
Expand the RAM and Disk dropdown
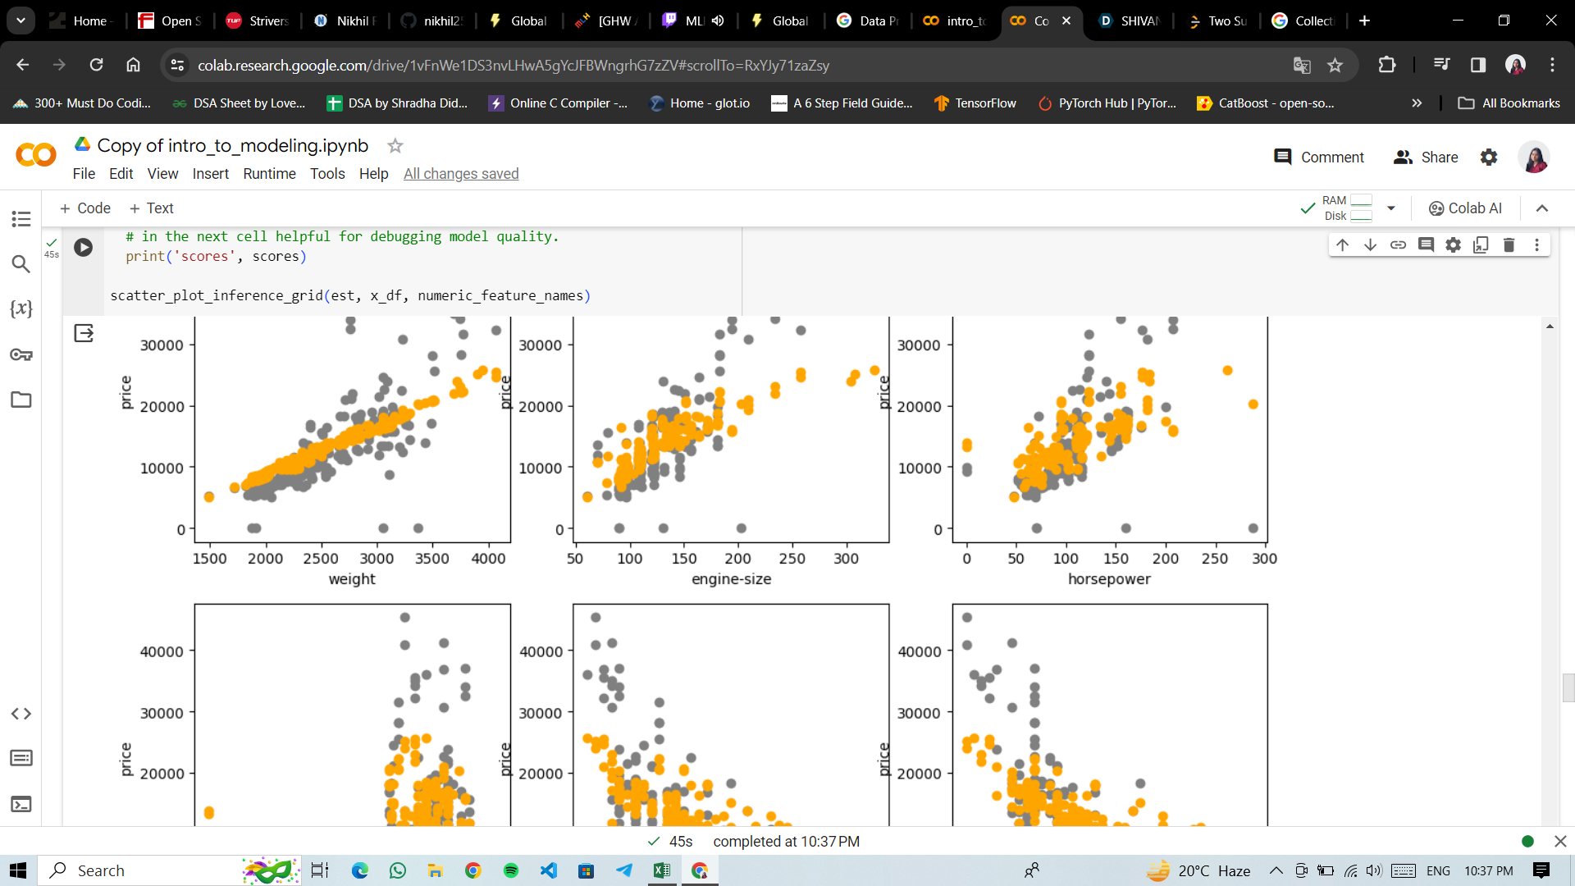click(1391, 208)
